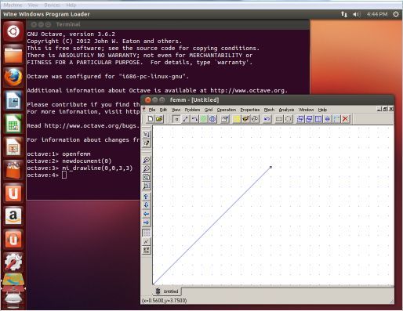Open System Settings wrench-gear dock icon
403x311 pixels.
(13, 262)
